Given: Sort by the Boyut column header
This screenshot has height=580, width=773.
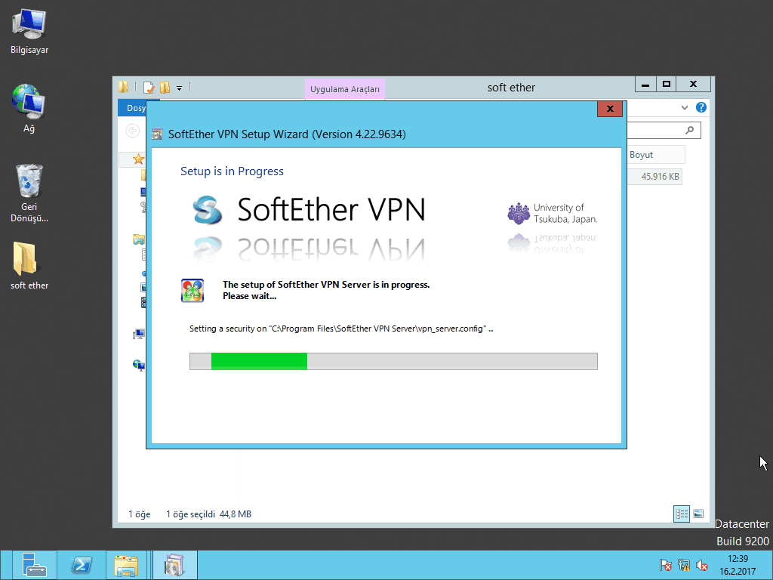Looking at the screenshot, I should coord(656,155).
